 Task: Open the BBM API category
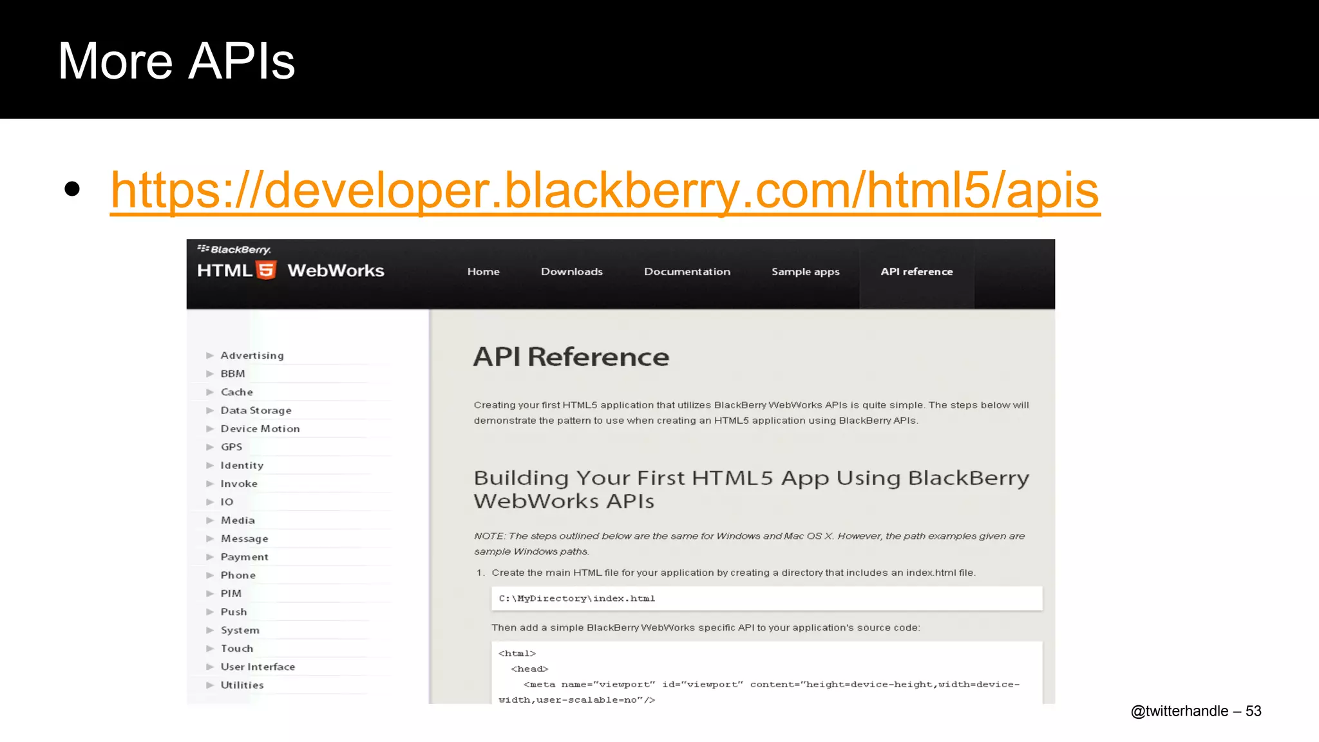pyautogui.click(x=232, y=374)
